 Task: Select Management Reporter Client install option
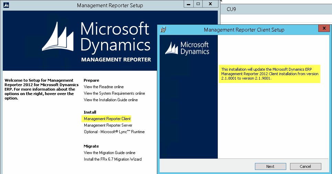click(x=107, y=119)
